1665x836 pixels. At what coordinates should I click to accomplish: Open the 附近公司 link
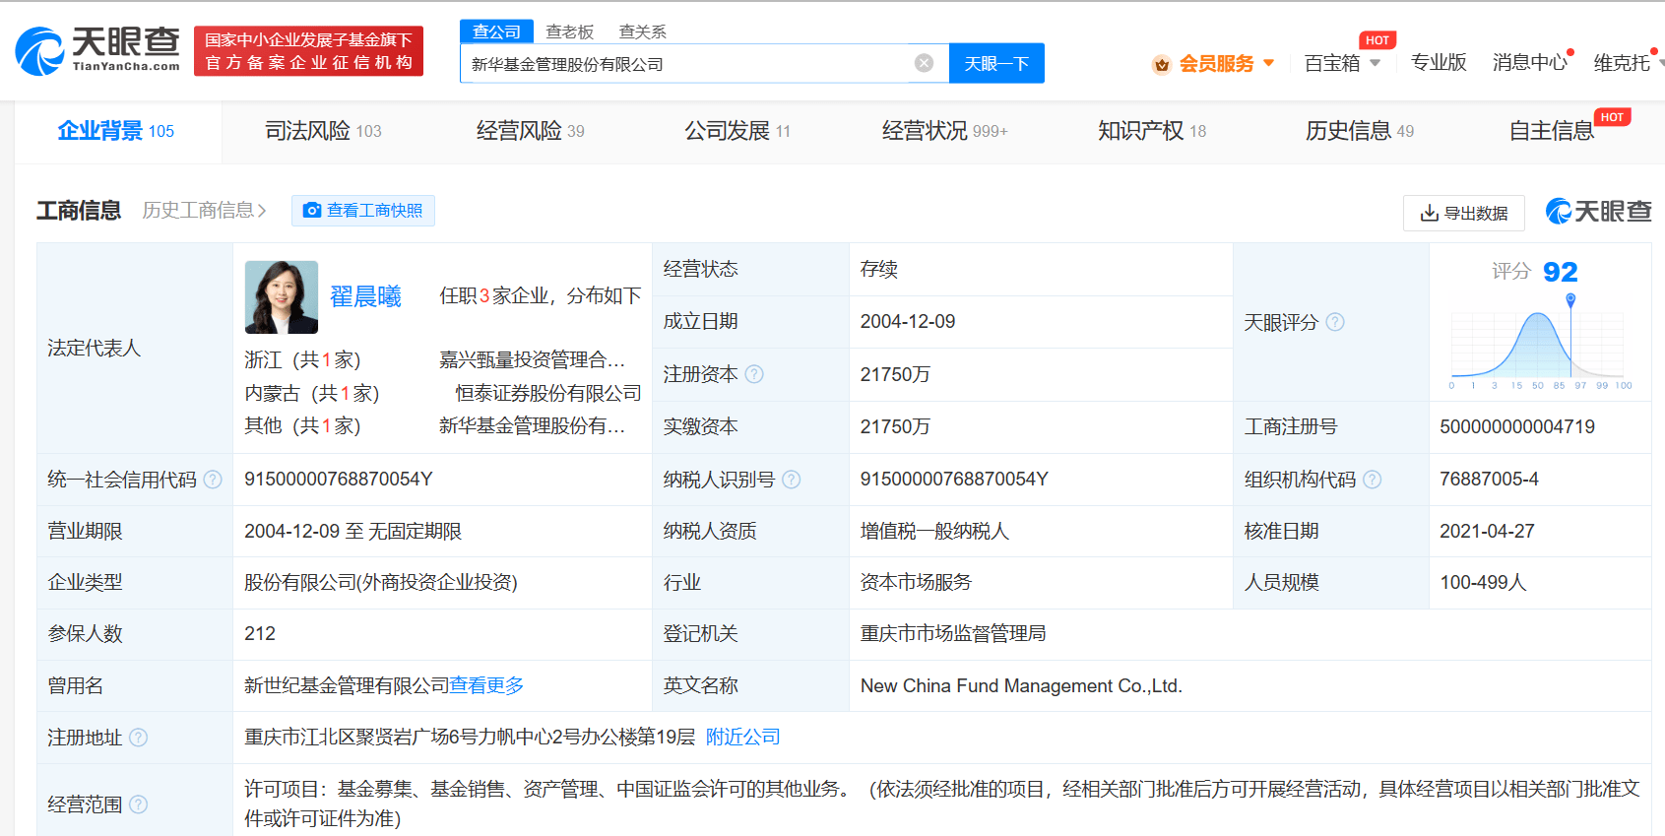pos(742,737)
